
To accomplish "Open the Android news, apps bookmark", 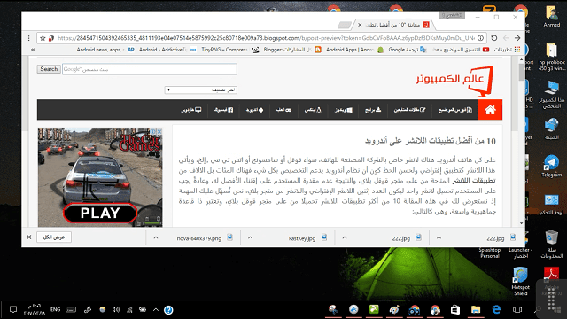I will point(105,50).
